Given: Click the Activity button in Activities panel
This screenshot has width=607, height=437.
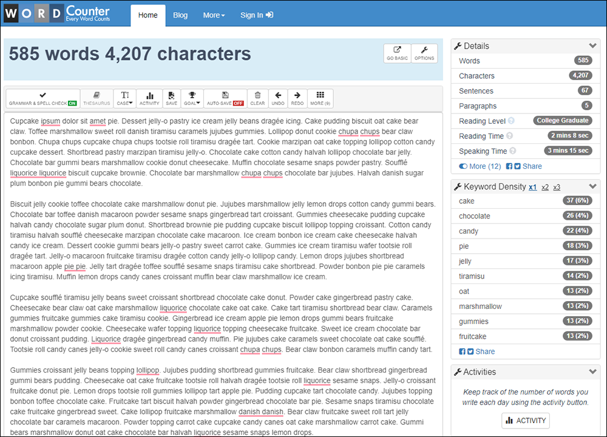Looking at the screenshot, I should tap(526, 421).
